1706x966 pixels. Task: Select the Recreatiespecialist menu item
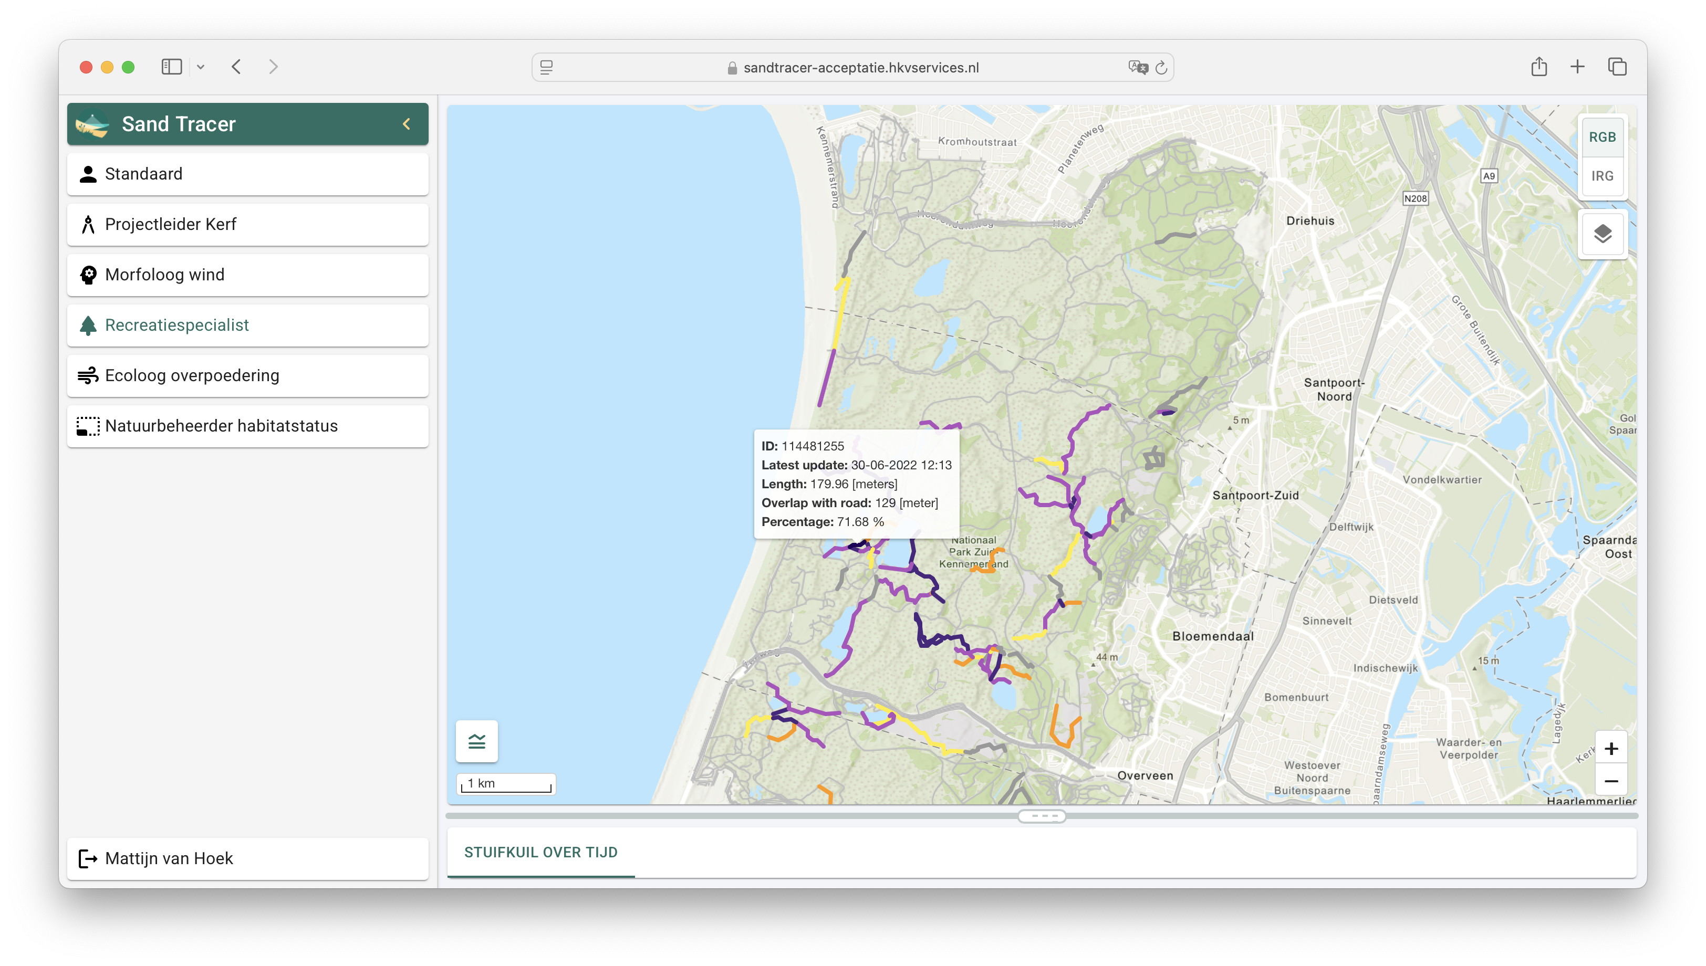tap(247, 325)
